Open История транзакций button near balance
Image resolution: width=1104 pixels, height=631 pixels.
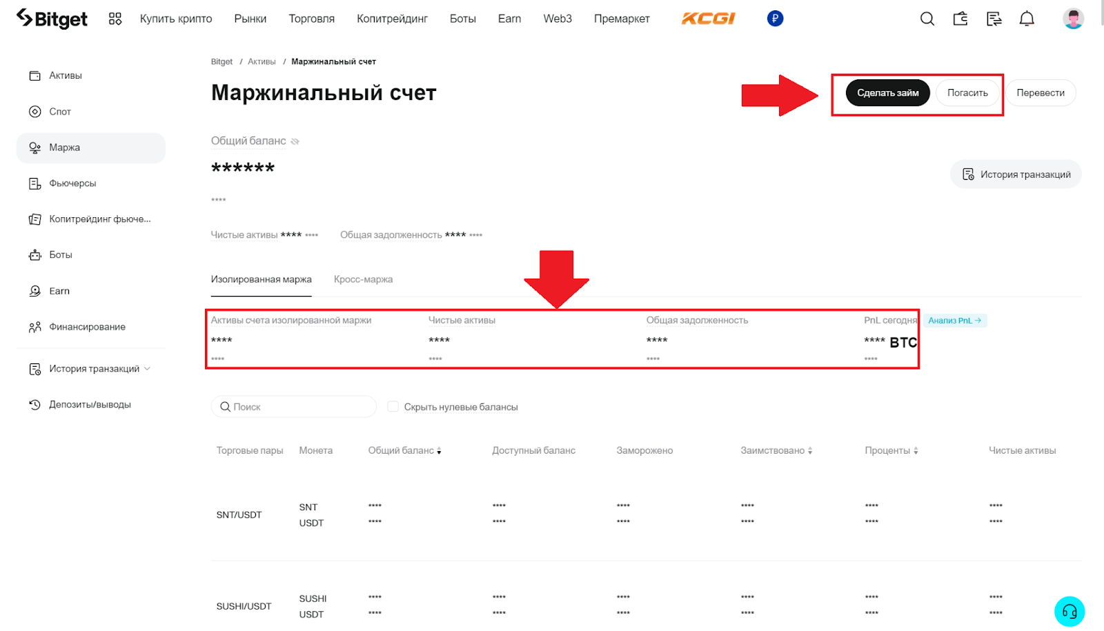(x=1016, y=174)
